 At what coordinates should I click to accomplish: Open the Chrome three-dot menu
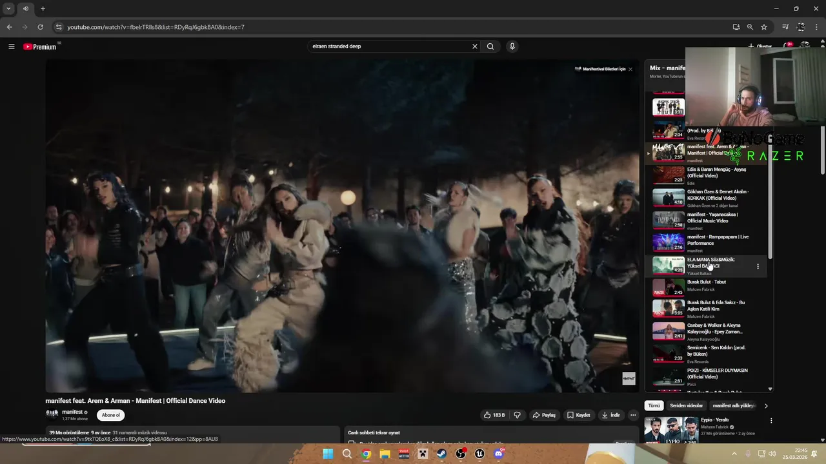(816, 27)
